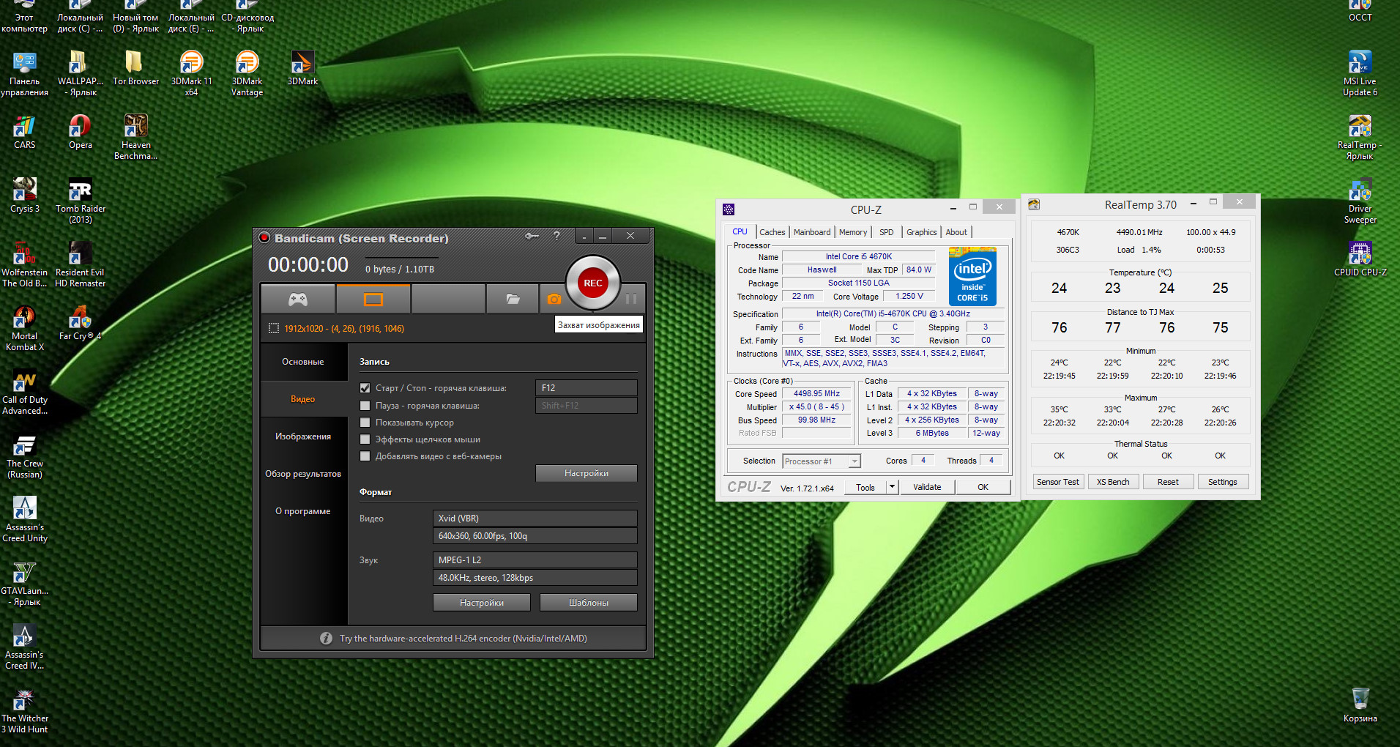Launch XS Bench in RealTemp
This screenshot has height=747, width=1400.
coord(1113,482)
